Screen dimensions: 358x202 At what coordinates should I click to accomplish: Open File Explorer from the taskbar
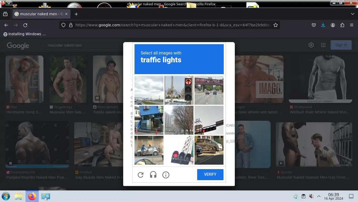click(18, 196)
